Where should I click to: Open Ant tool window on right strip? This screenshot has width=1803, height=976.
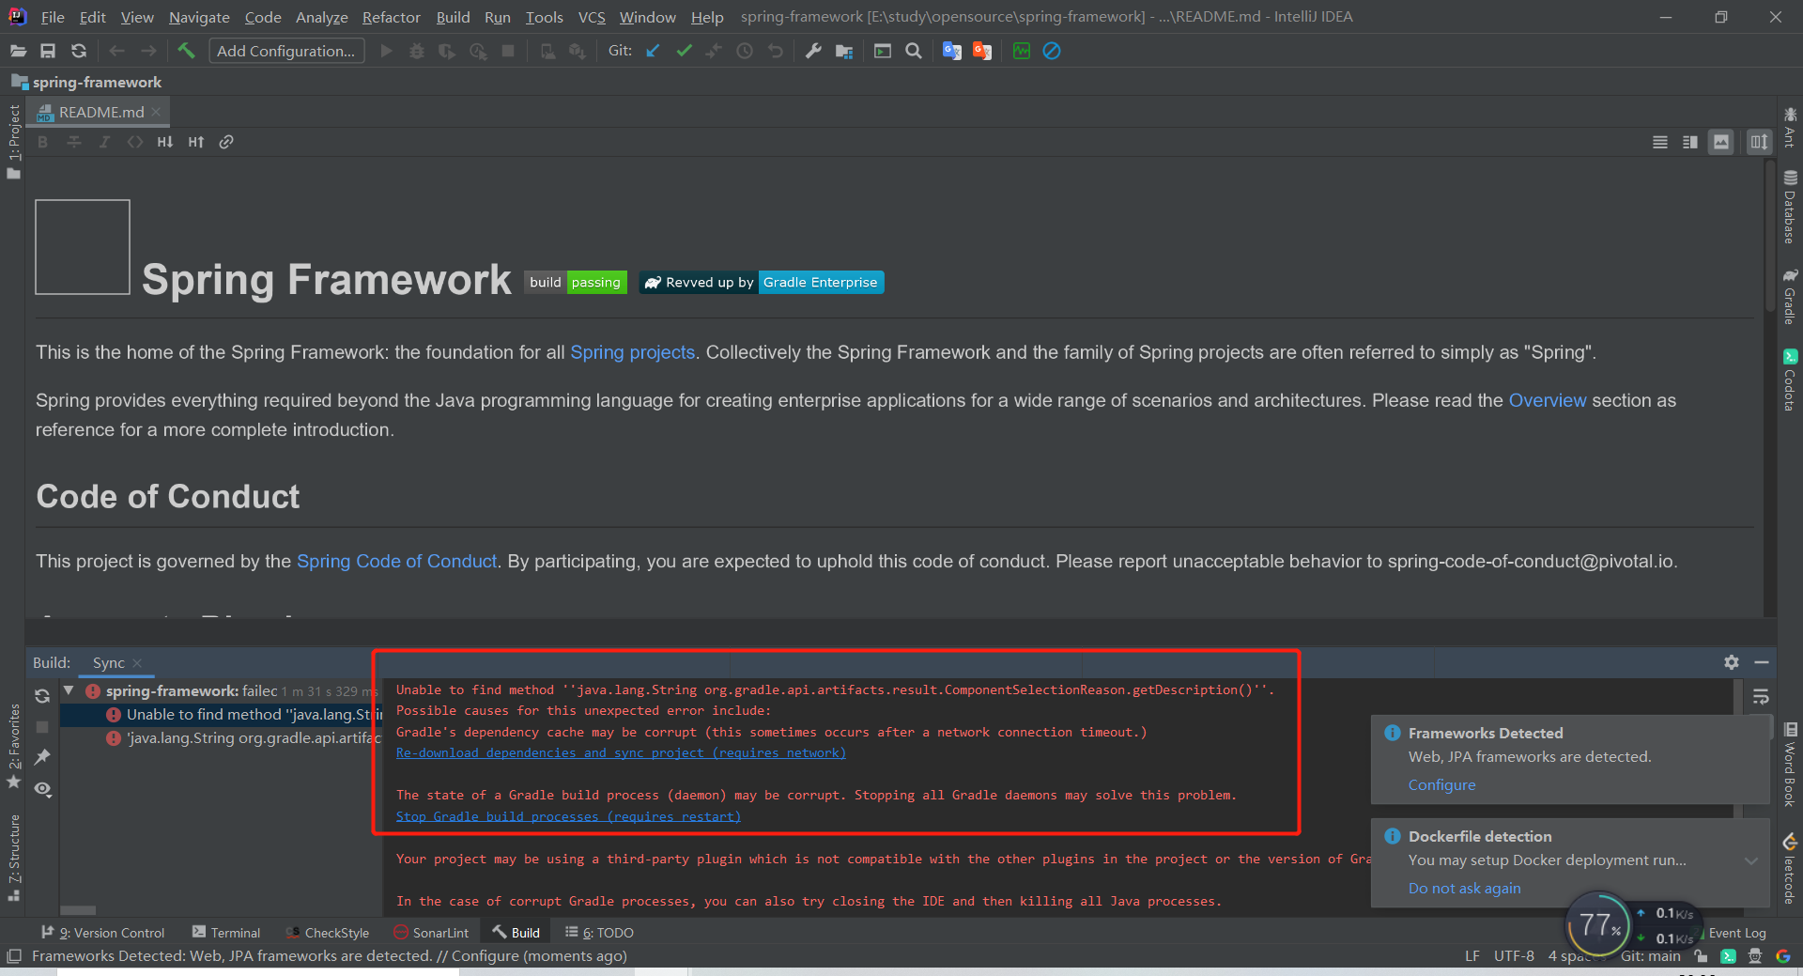tap(1790, 128)
